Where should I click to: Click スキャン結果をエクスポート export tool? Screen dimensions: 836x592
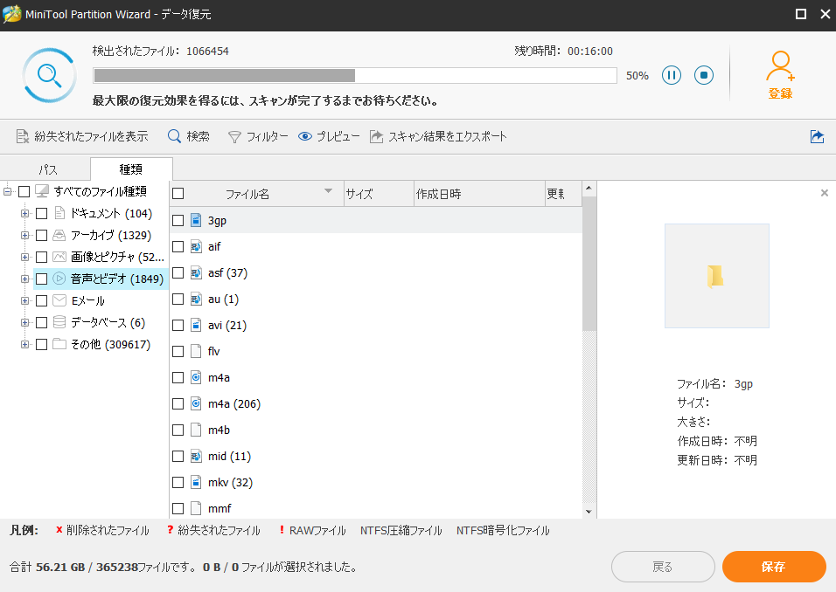click(x=438, y=137)
